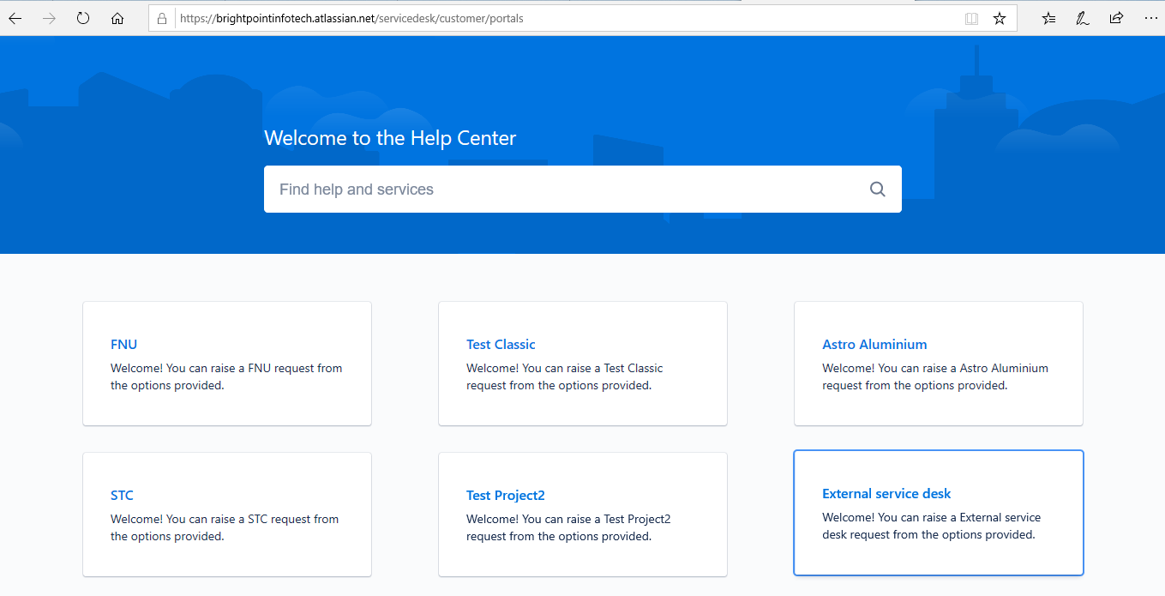Viewport: 1165px width, 596px height.
Task: Share this page using share icon
Action: [x=1116, y=18]
